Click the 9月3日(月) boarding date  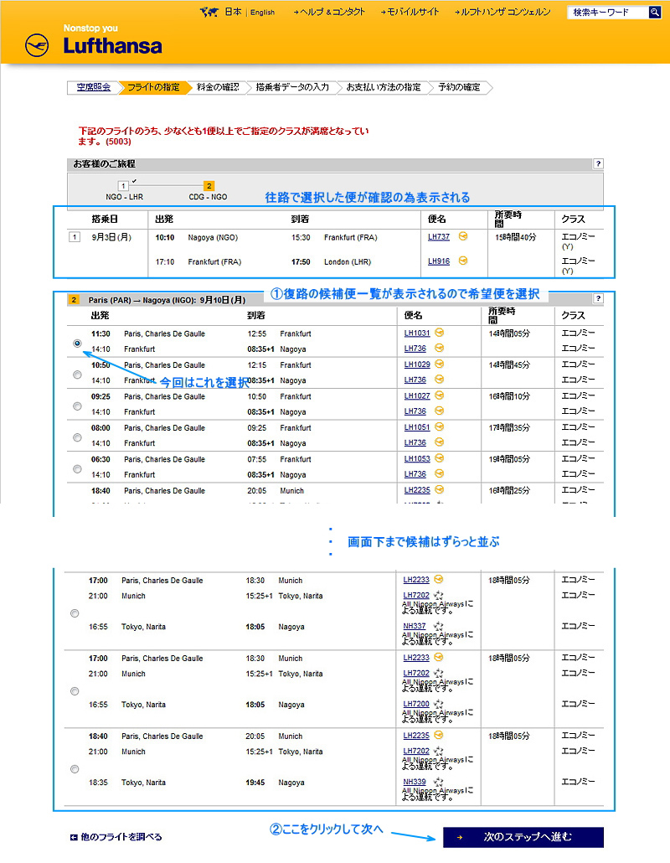tap(111, 237)
